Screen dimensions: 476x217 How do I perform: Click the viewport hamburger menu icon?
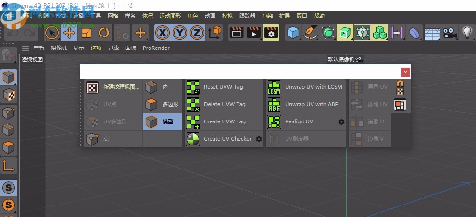coord(25,48)
